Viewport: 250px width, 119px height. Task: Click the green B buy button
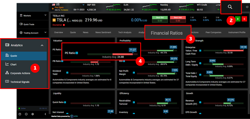[x=238, y=19]
